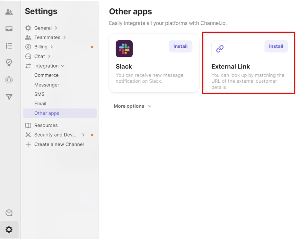Viewport: 299px width, 239px height.
Task: Click the paper plane campaign icon
Action: coord(9,97)
